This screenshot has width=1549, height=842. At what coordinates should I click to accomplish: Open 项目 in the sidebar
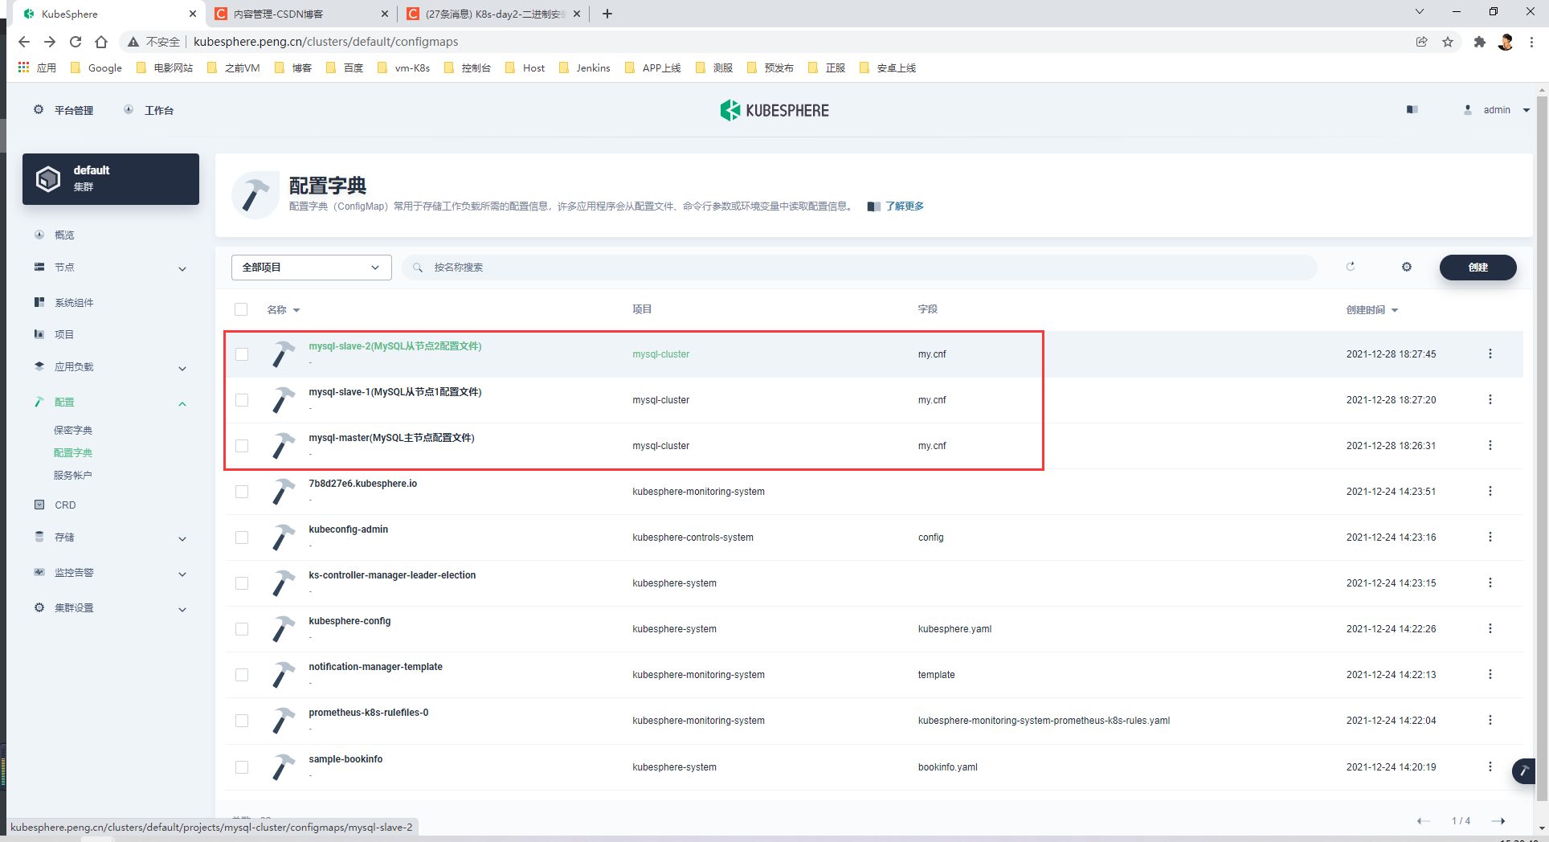64,334
